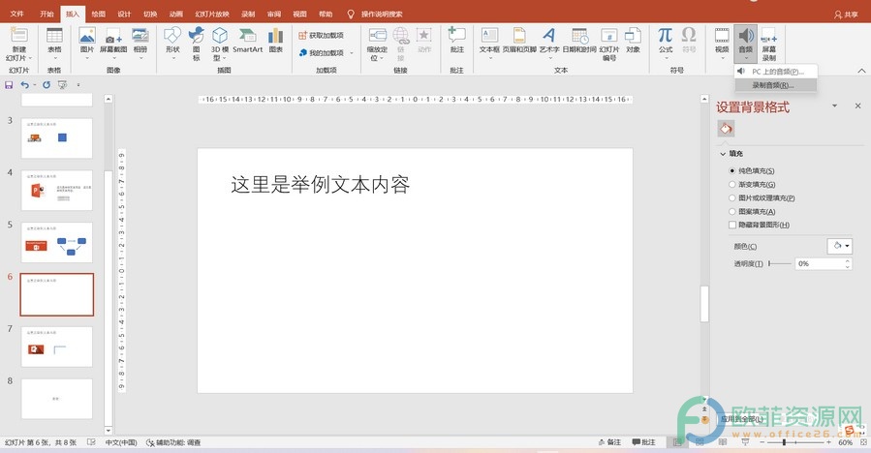Screen dimensions: 871x453
Task: Insert Slide Number (幻灯片编号)
Action: (x=609, y=44)
